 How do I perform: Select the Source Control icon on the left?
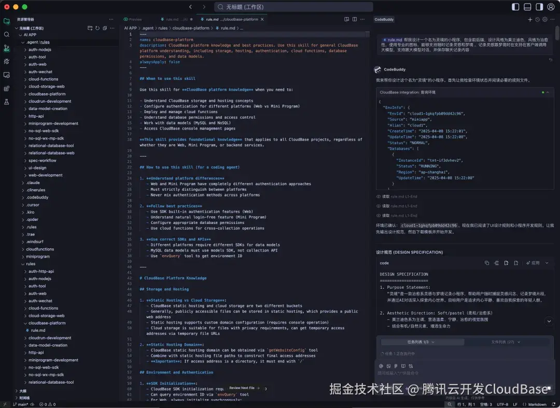7,48
